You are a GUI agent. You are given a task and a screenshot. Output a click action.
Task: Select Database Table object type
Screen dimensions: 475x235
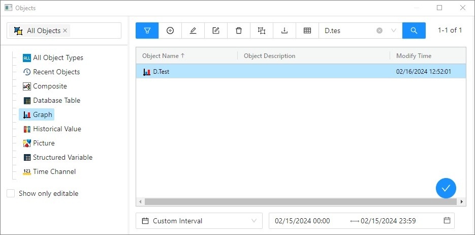(x=56, y=101)
